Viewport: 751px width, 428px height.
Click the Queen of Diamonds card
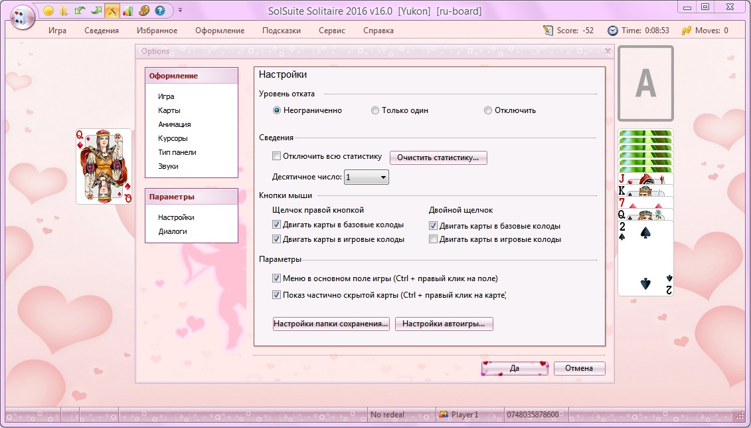click(x=104, y=166)
